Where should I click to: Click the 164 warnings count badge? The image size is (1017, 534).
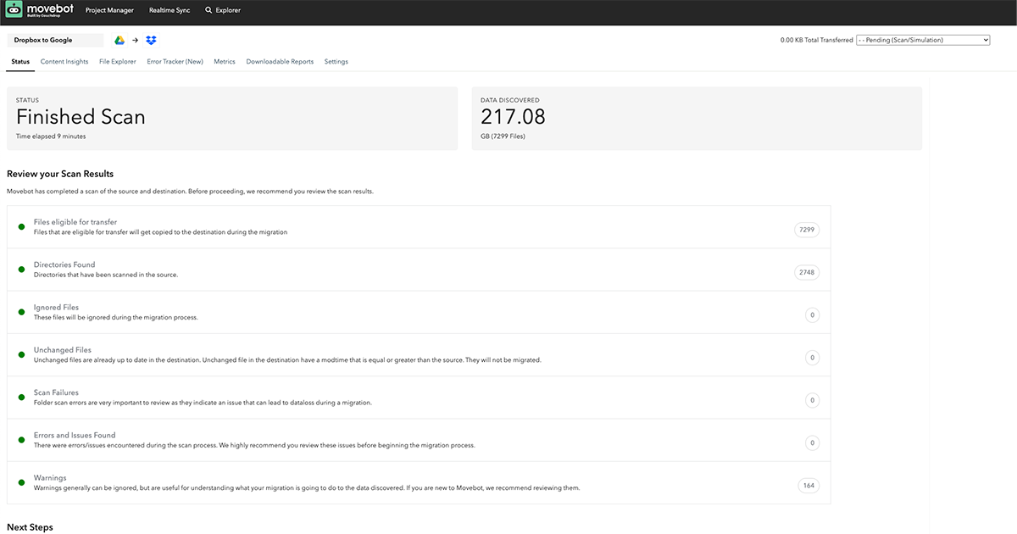(809, 485)
